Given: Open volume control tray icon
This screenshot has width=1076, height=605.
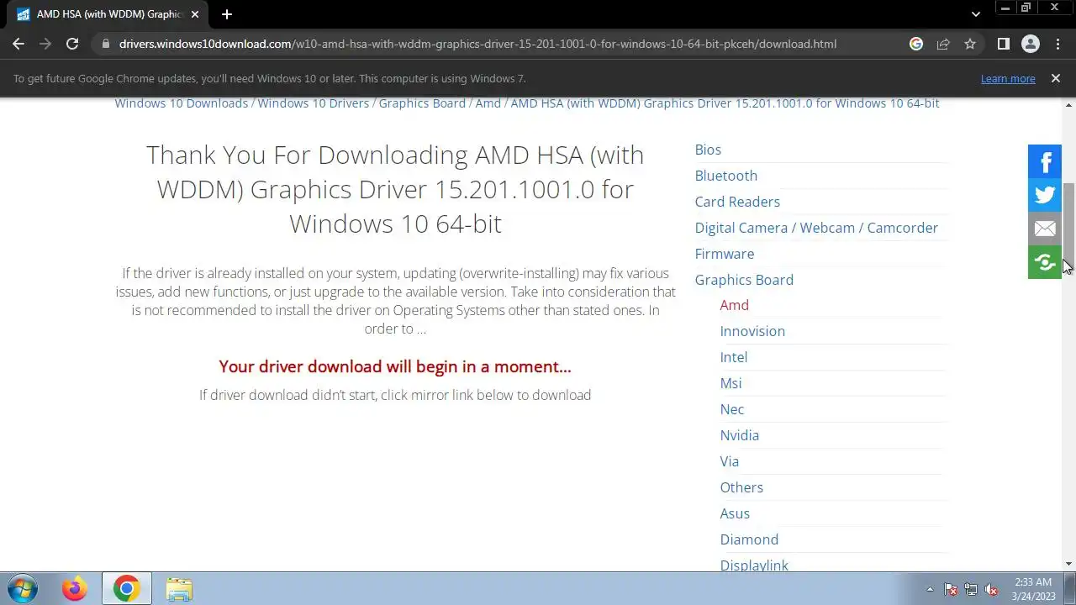Looking at the screenshot, I should pyautogui.click(x=991, y=589).
